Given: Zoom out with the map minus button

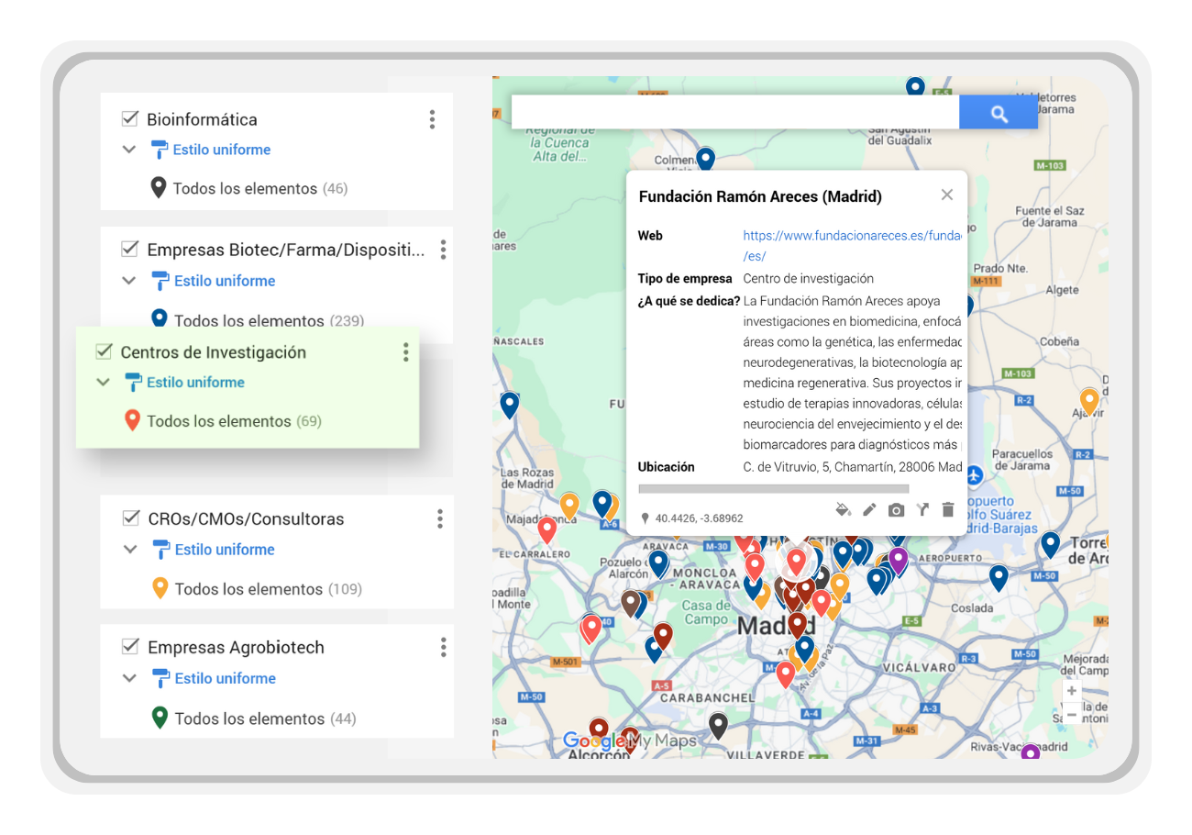Looking at the screenshot, I should 1072,713.
